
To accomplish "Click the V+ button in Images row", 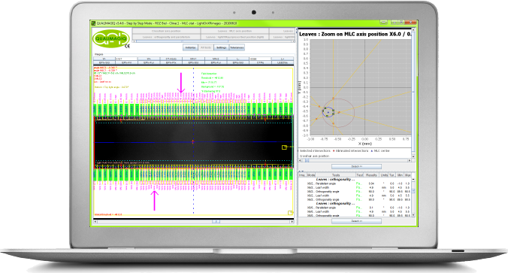I will (149, 59).
